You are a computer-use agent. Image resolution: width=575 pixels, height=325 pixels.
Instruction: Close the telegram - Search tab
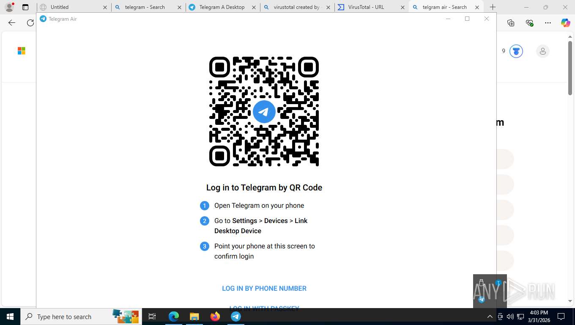pos(179,7)
